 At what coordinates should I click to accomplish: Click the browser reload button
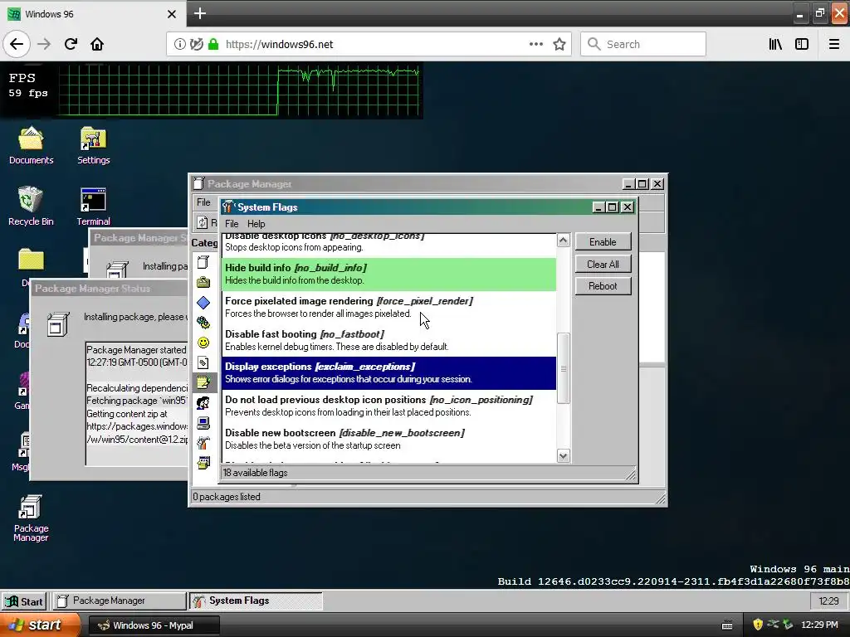click(x=71, y=45)
